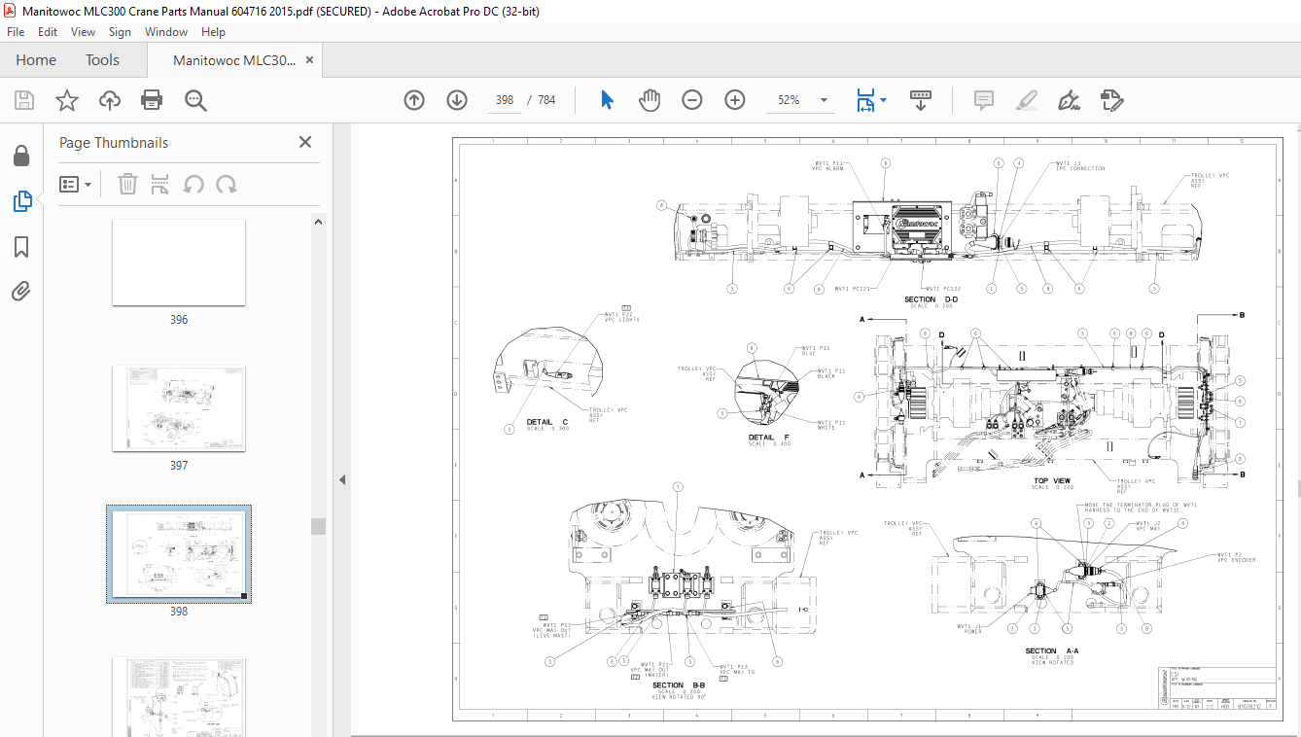Viewport: 1301px width, 737px height.
Task: Click the thumbnails panel scrollbar handle
Action: click(318, 526)
